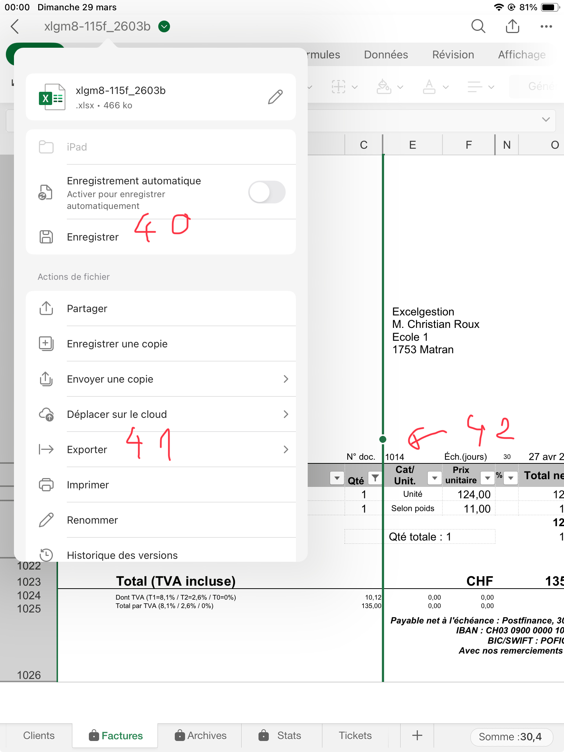Switch to the Archives sheet tab
Viewport: 564px width, 752px height.
200,735
